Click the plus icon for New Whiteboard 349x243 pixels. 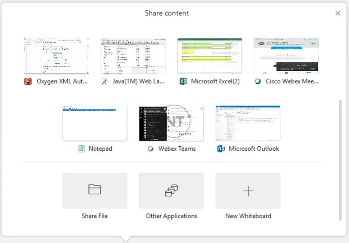click(248, 191)
